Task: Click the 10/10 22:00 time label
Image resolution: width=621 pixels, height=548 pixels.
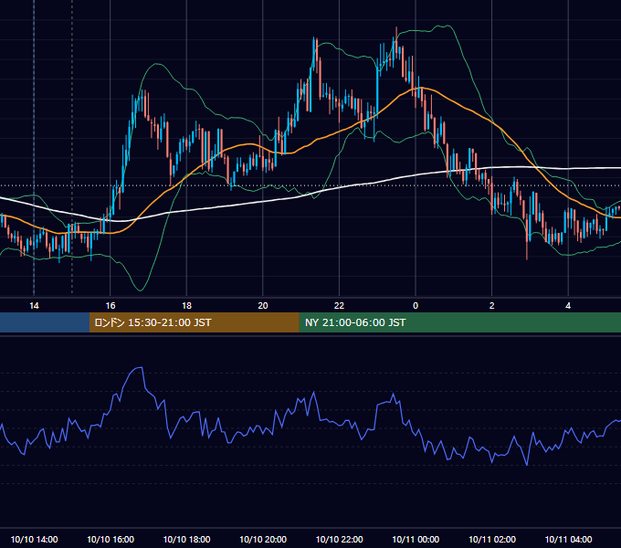Action: tap(339, 539)
